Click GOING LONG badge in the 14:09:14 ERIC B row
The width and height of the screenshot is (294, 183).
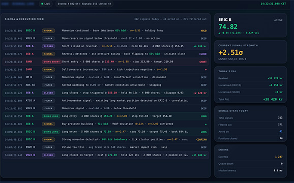pos(51,132)
